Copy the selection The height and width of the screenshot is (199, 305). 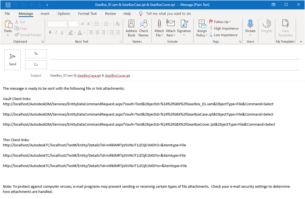[x=21, y=28]
